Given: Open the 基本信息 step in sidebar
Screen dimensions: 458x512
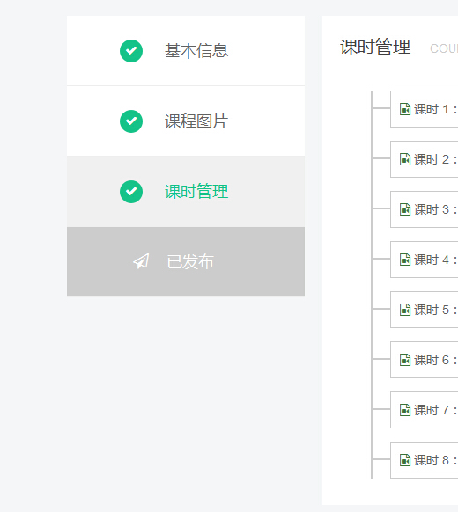Looking at the screenshot, I should [186, 51].
